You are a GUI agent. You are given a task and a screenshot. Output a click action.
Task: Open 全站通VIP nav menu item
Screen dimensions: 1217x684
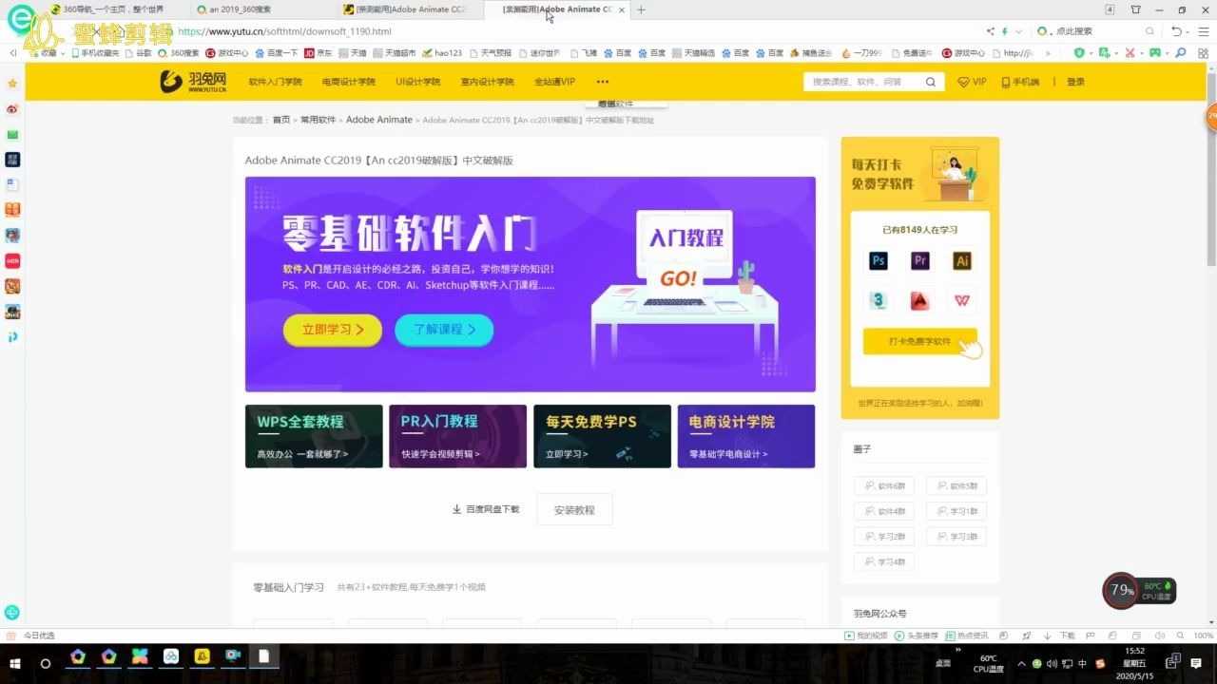[x=554, y=83]
